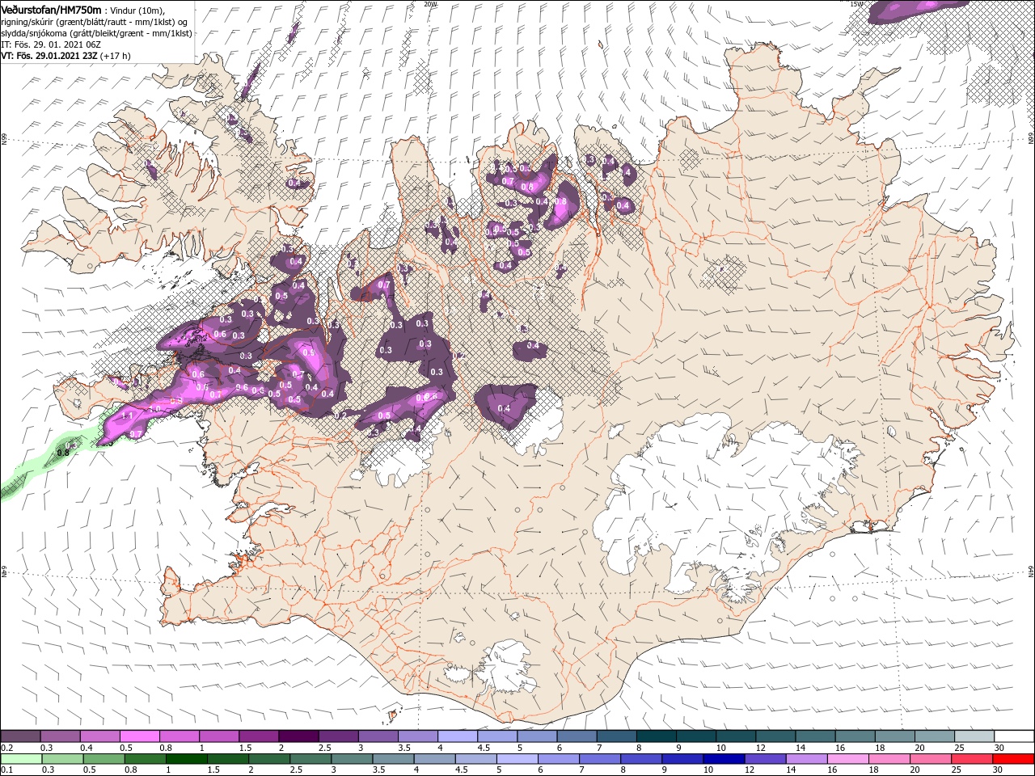Click the 'IT: Fös. 29. 01. 2021 06Z' line

51,44
